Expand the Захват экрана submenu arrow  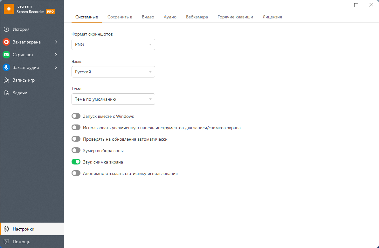point(56,42)
